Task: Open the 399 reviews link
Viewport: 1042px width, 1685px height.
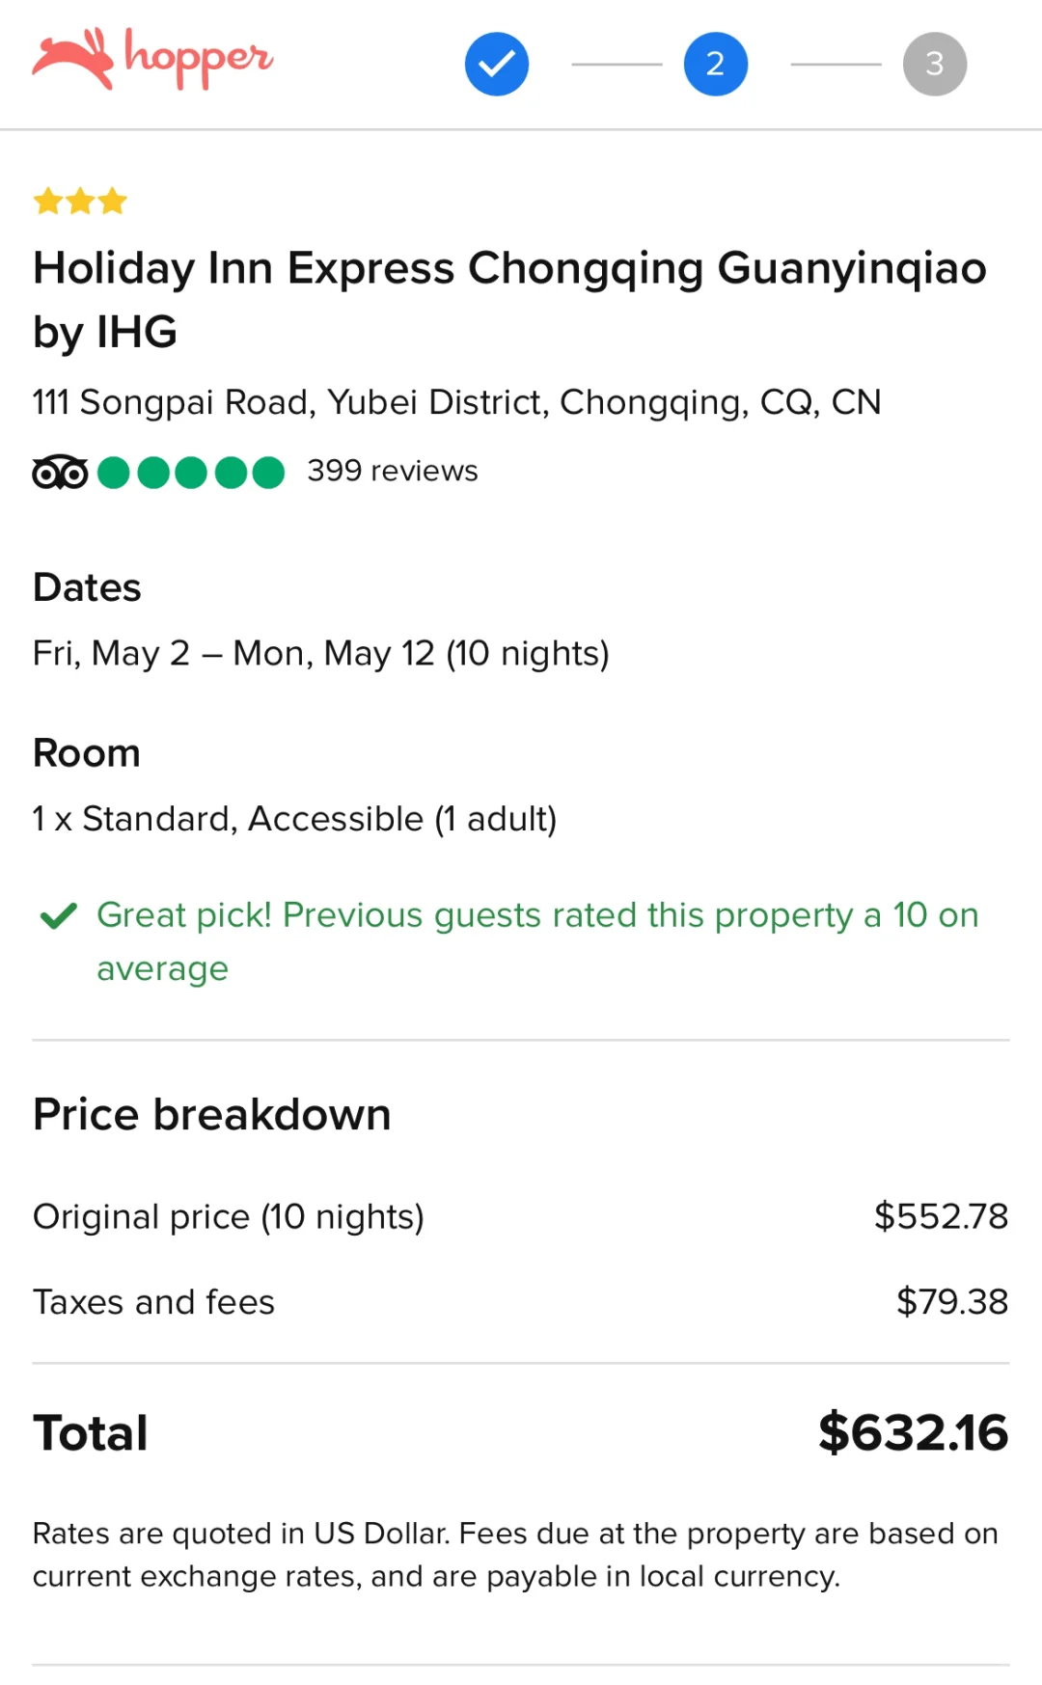Action: 392,471
